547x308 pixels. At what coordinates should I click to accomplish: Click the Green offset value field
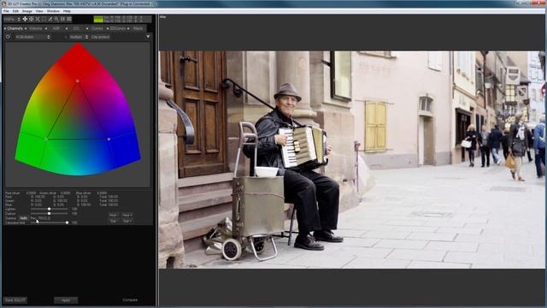65,192
